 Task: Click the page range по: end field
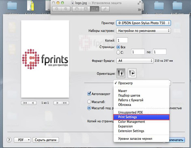click(x=159, y=52)
